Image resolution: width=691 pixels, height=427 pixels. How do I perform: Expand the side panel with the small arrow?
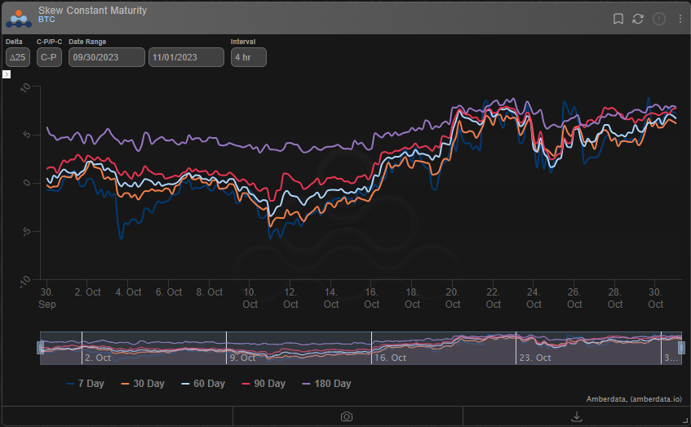pyautogui.click(x=7, y=74)
